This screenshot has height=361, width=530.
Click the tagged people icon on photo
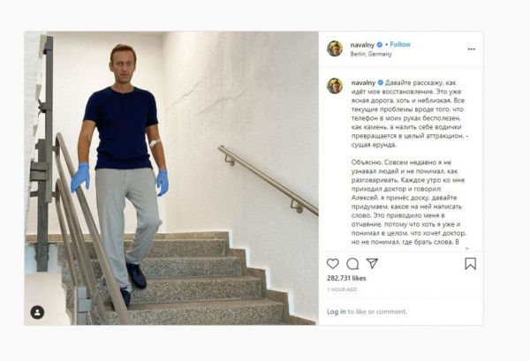[x=37, y=312]
